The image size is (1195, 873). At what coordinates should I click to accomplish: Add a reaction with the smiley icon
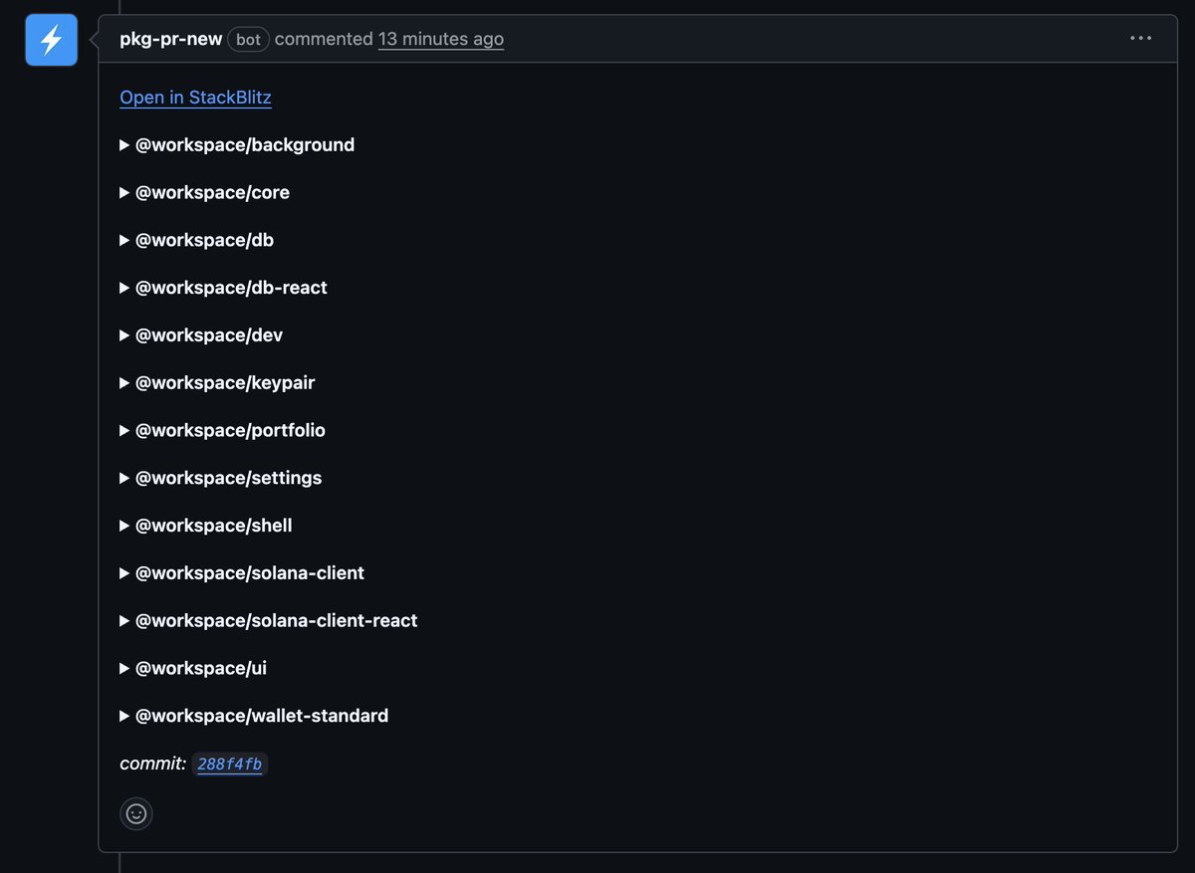coord(136,813)
